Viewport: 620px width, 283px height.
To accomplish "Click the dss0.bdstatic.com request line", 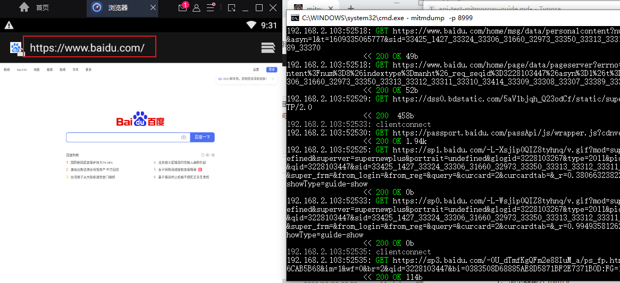I will 453,99.
